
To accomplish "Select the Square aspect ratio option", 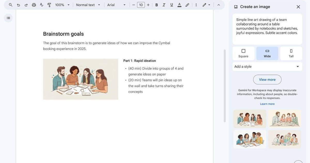I will [x=243, y=53].
